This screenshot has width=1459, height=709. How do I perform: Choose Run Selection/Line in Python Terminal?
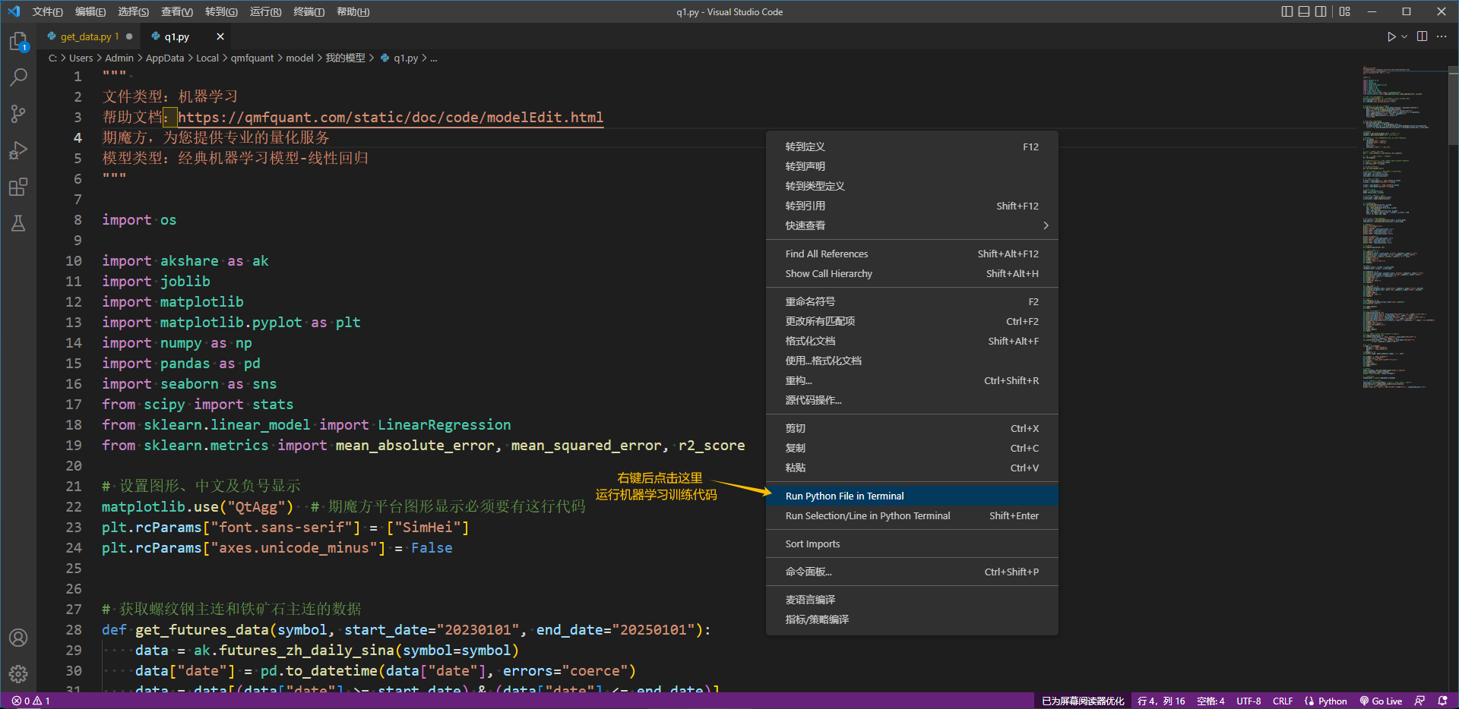click(x=912, y=515)
